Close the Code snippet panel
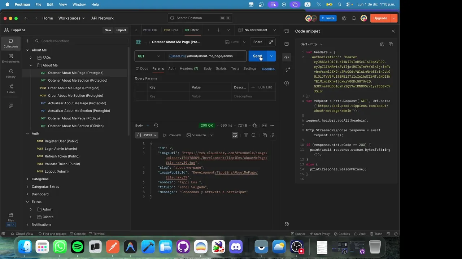 (x=393, y=31)
